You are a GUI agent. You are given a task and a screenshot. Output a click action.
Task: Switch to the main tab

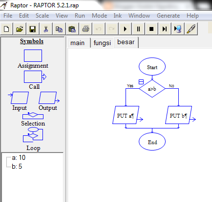coord(79,43)
